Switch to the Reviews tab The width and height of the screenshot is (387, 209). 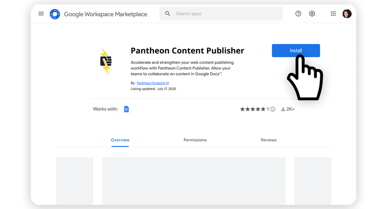pos(269,140)
